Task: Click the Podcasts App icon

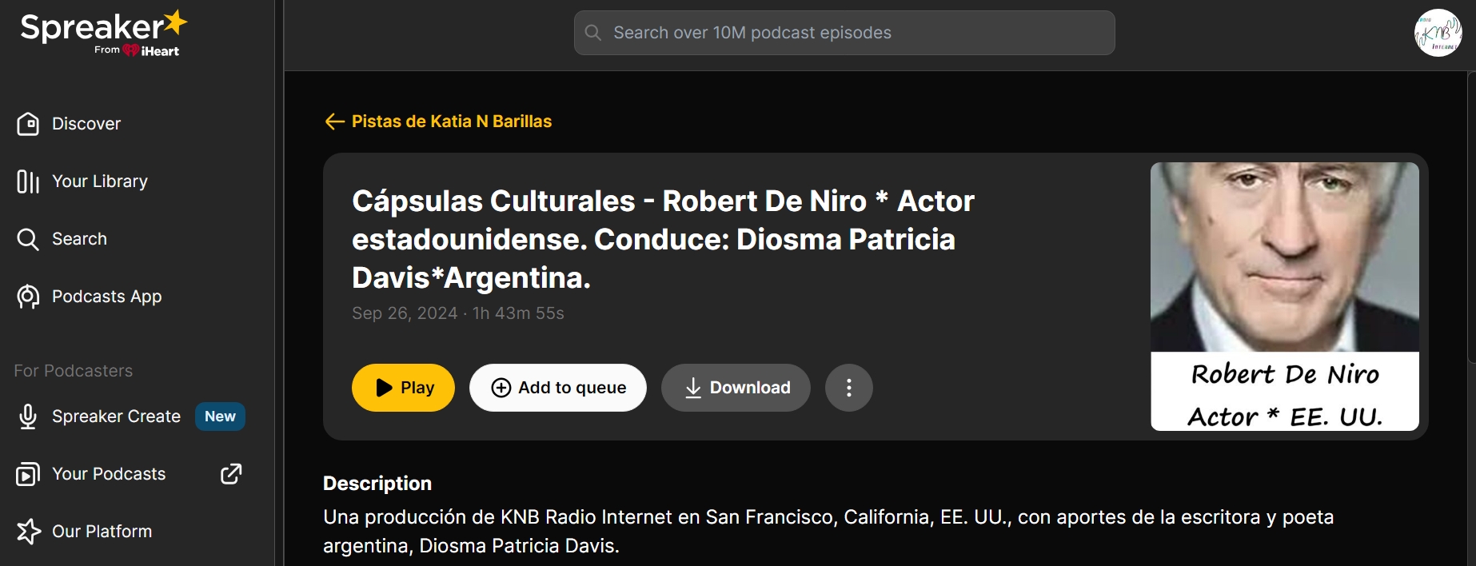Action: click(x=28, y=297)
